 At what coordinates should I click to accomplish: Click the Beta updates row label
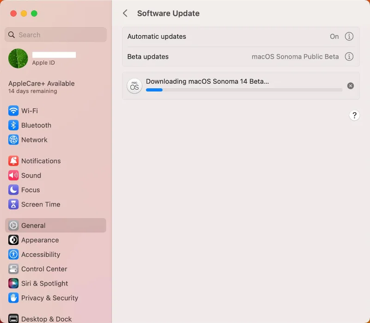click(148, 56)
